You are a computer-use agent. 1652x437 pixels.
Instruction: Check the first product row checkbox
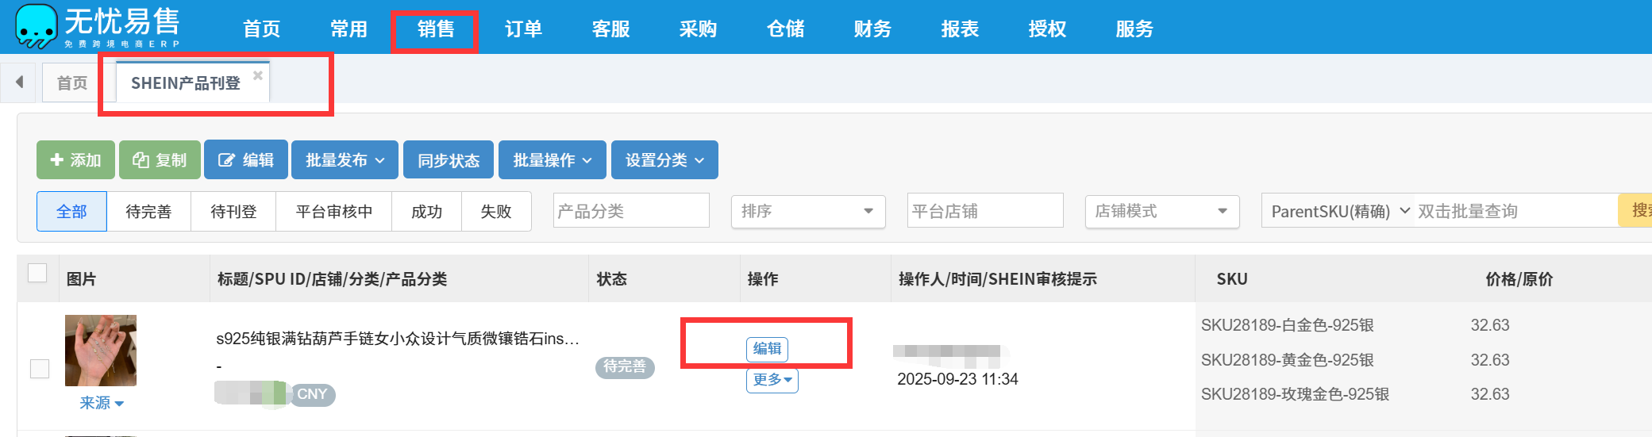pos(40,369)
